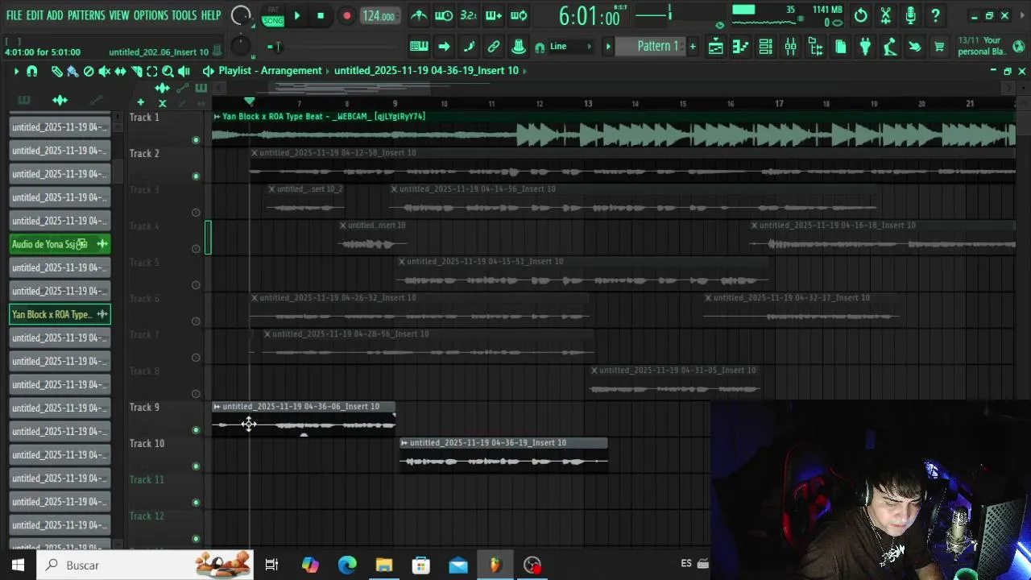The image size is (1031, 580).
Task: Open the Mixer window icon
Action: [790, 47]
